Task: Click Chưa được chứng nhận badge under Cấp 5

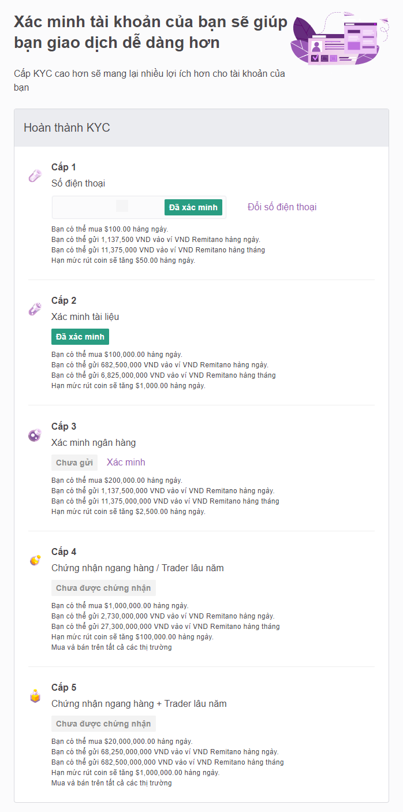Action: 103,723
